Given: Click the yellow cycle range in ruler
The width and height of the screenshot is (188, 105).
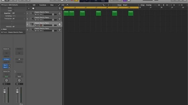Looking at the screenshot, I should tap(101, 8).
